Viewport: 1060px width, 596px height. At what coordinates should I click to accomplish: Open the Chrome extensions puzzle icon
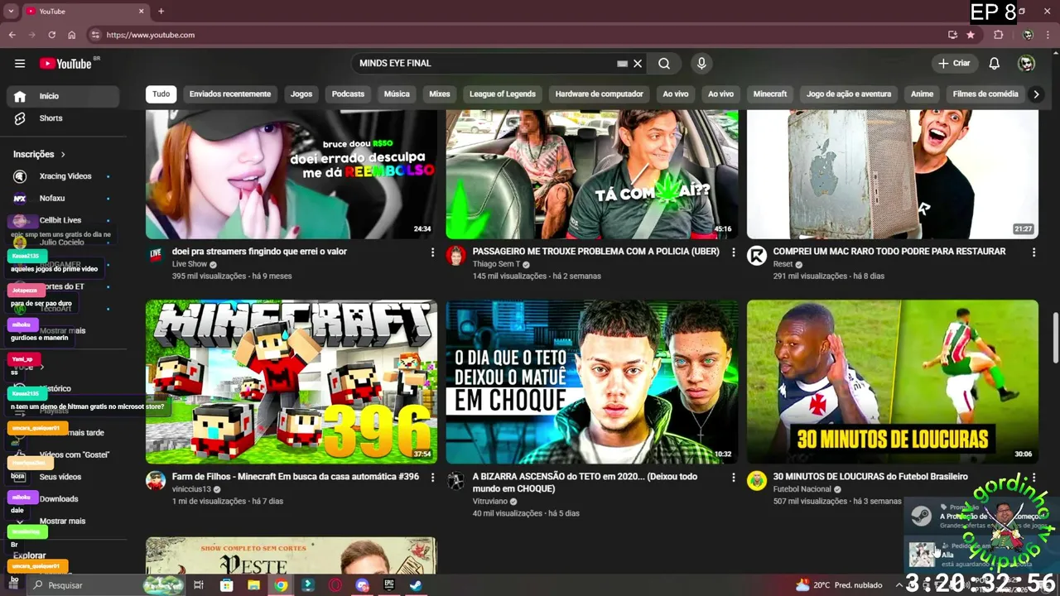[999, 35]
